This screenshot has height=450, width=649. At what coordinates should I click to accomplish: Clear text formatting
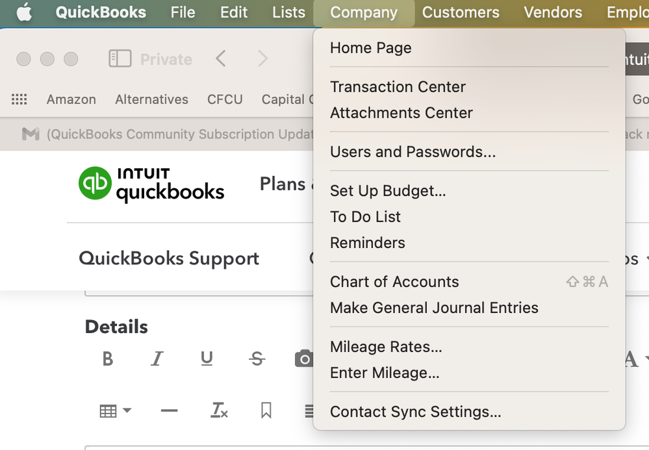click(x=219, y=410)
